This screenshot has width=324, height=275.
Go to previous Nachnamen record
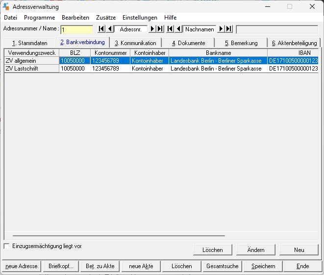(x=178, y=29)
